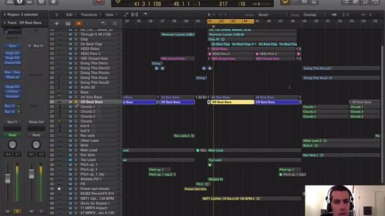The image size is (385, 216).
Task: Click the global tracks icon in track header
Action: point(103,23)
